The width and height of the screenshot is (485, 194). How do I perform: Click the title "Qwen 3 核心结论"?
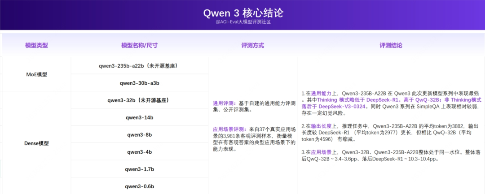pos(243,13)
